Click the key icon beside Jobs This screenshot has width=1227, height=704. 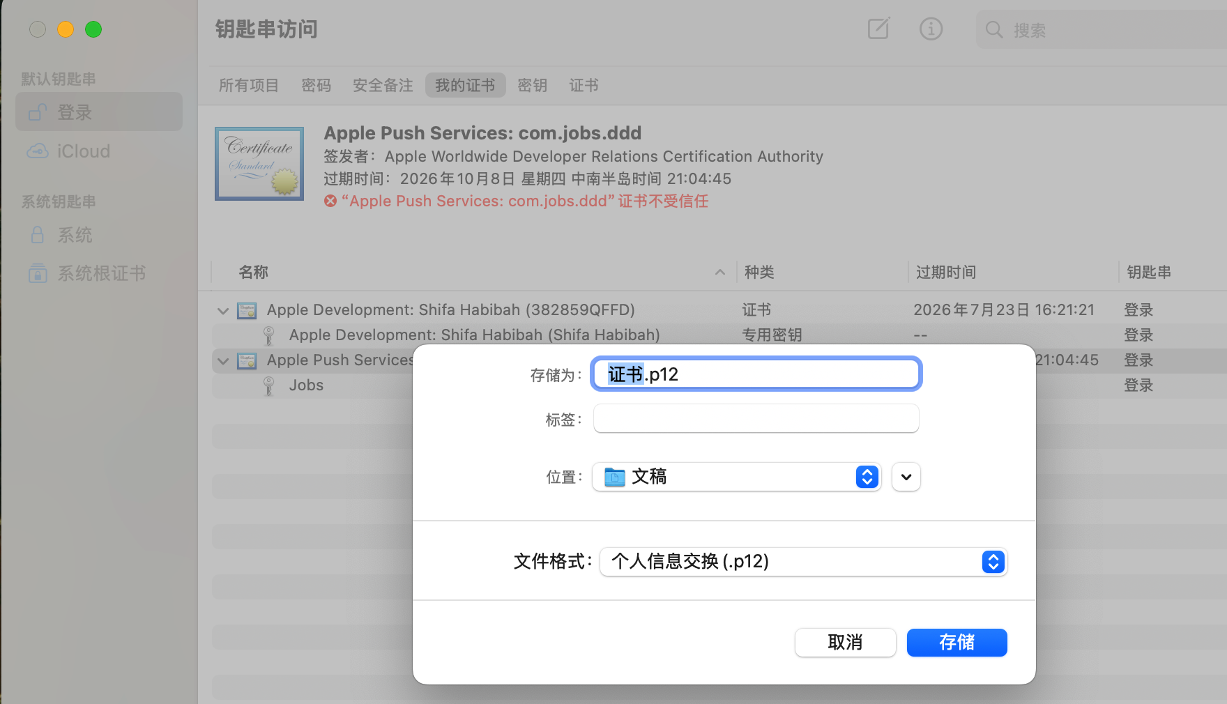coord(269,385)
